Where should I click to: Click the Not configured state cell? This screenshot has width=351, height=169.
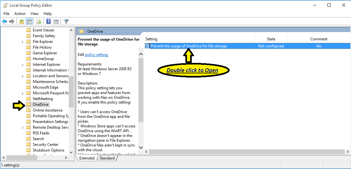[x=271, y=46]
